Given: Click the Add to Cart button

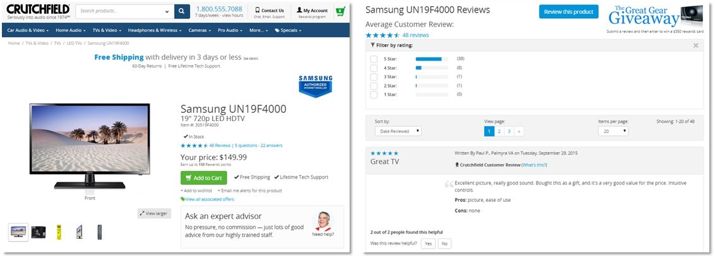Looking at the screenshot, I should click(204, 178).
